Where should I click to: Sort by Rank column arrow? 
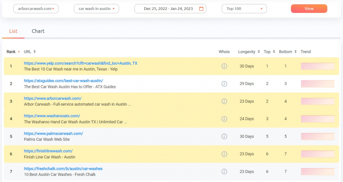19,52
